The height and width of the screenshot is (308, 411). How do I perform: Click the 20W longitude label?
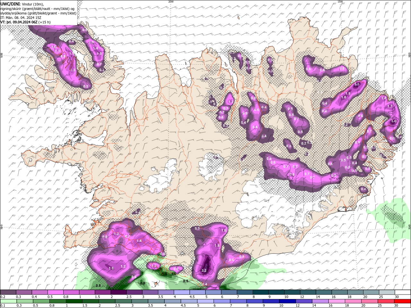[171, 2]
